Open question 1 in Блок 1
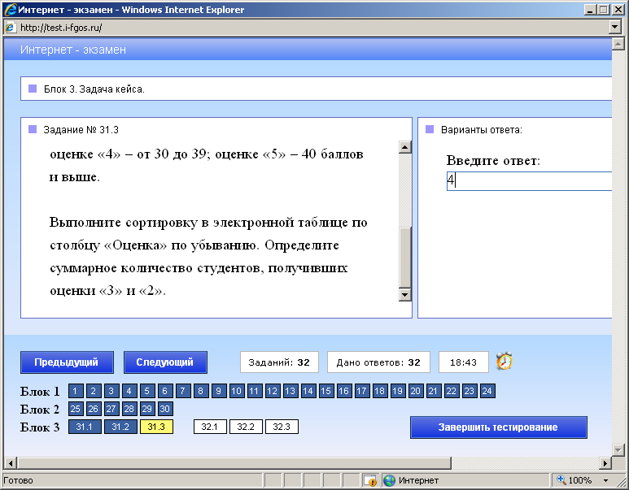This screenshot has height=490, width=629. [76, 391]
